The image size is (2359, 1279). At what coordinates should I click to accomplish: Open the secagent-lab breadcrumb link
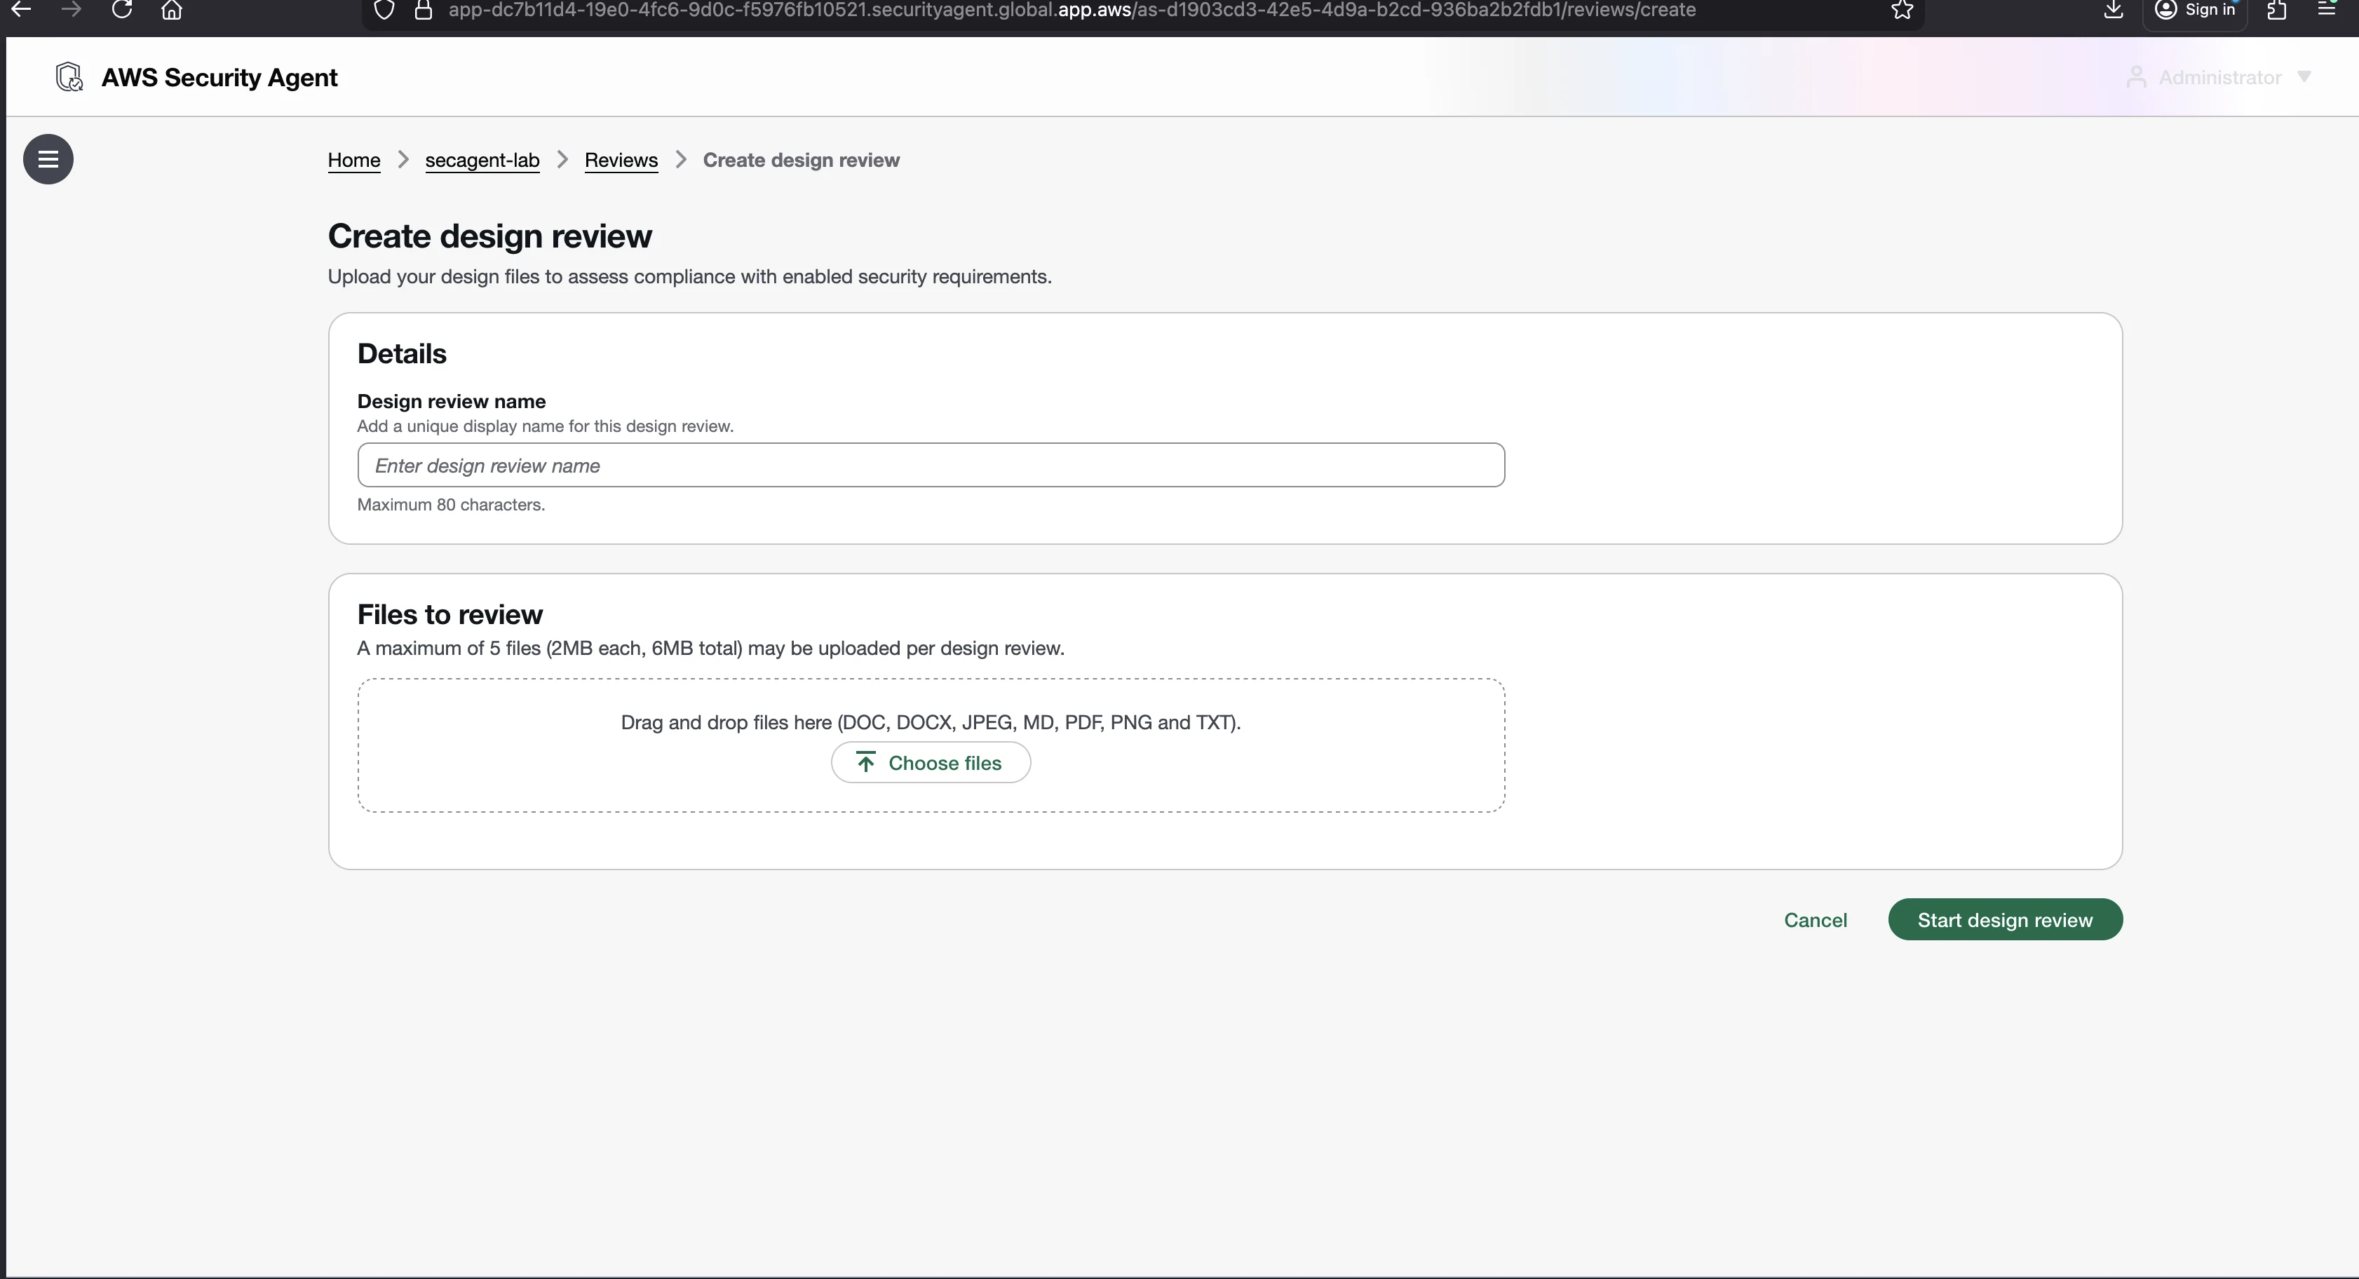point(482,160)
